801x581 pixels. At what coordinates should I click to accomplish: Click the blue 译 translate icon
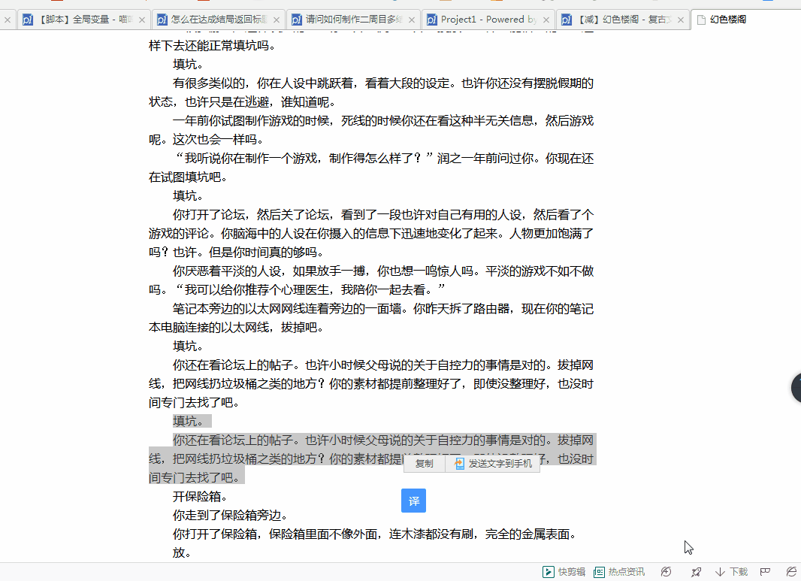click(x=413, y=501)
